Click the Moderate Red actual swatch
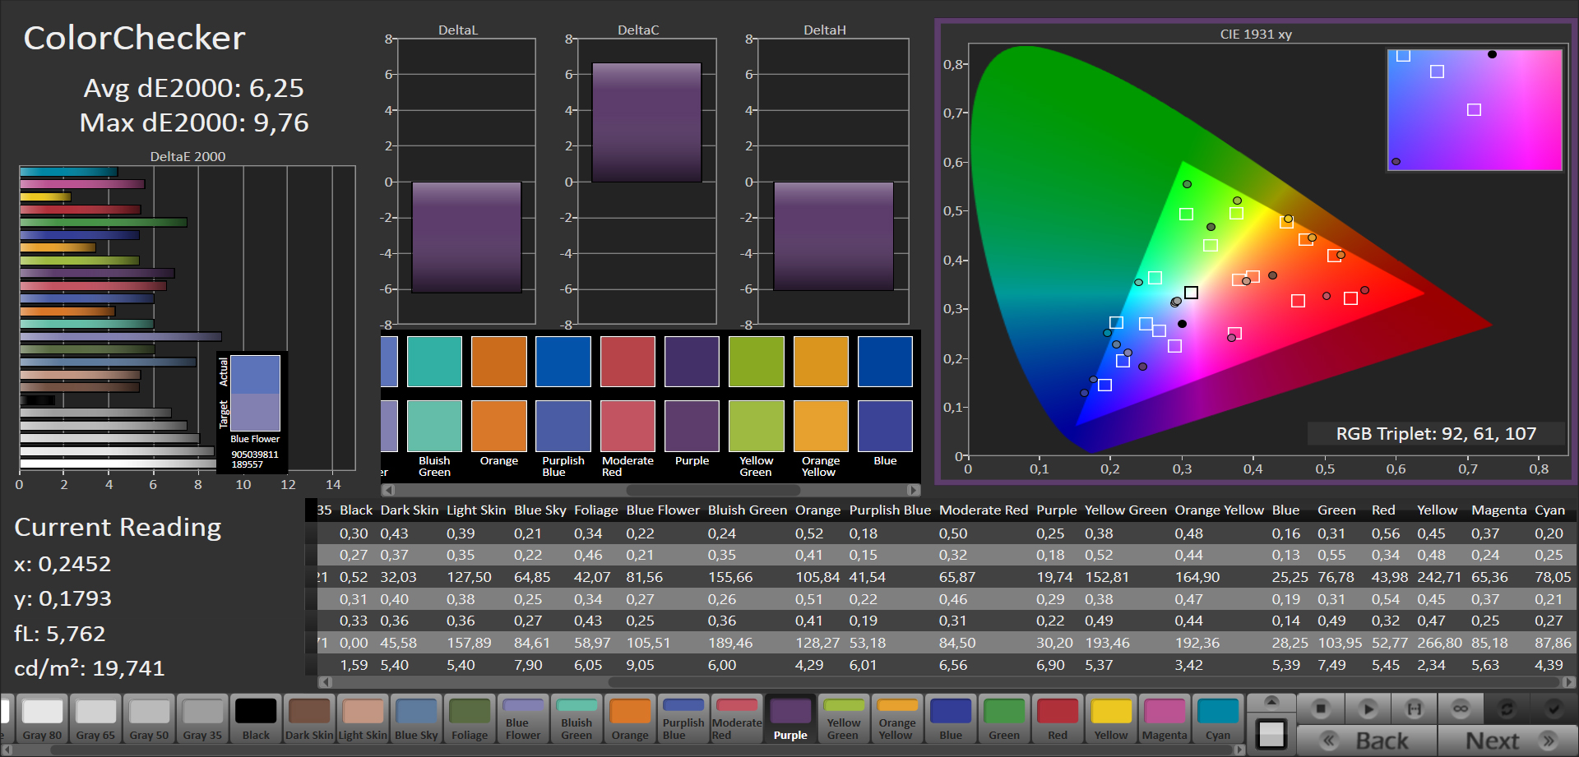 [x=627, y=362]
